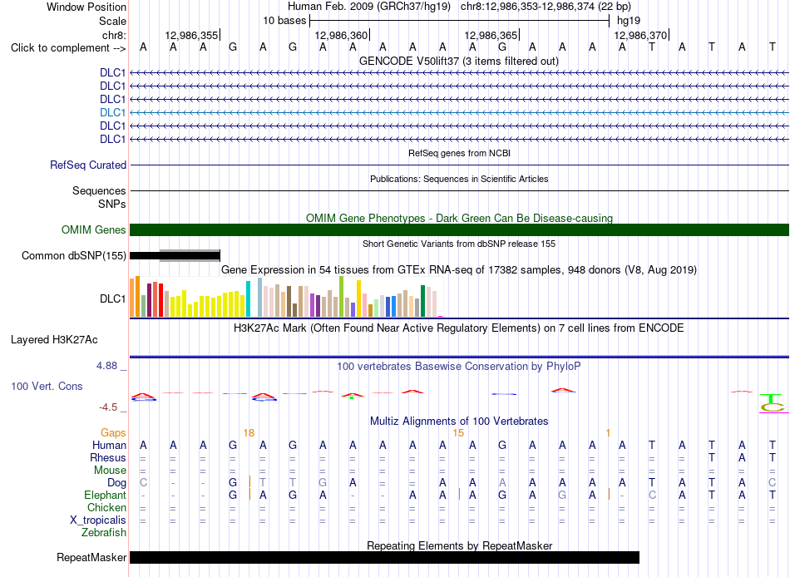Click the green T PhyloP conservation logo
The height and width of the screenshot is (577, 790).
pyautogui.click(x=772, y=398)
